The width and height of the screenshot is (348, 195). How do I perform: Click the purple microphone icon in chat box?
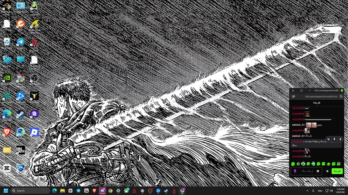295,171
